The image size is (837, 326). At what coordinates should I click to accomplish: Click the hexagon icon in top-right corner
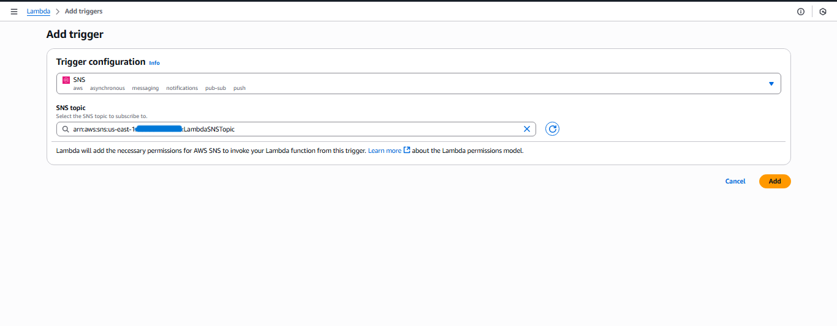coord(823,12)
